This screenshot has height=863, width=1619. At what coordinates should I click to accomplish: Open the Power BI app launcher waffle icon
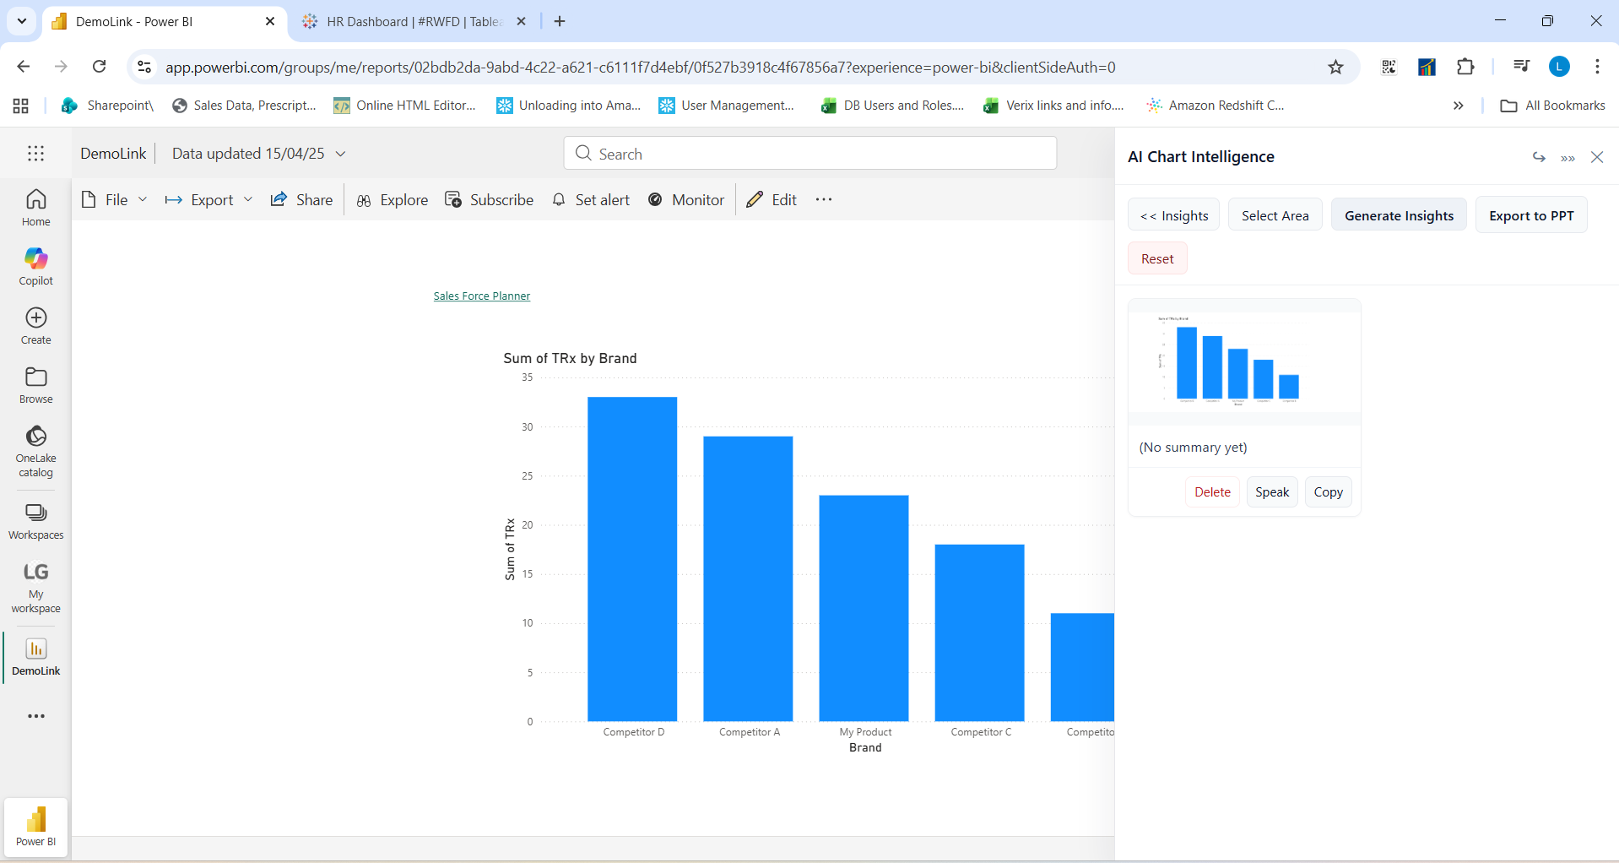pyautogui.click(x=35, y=153)
